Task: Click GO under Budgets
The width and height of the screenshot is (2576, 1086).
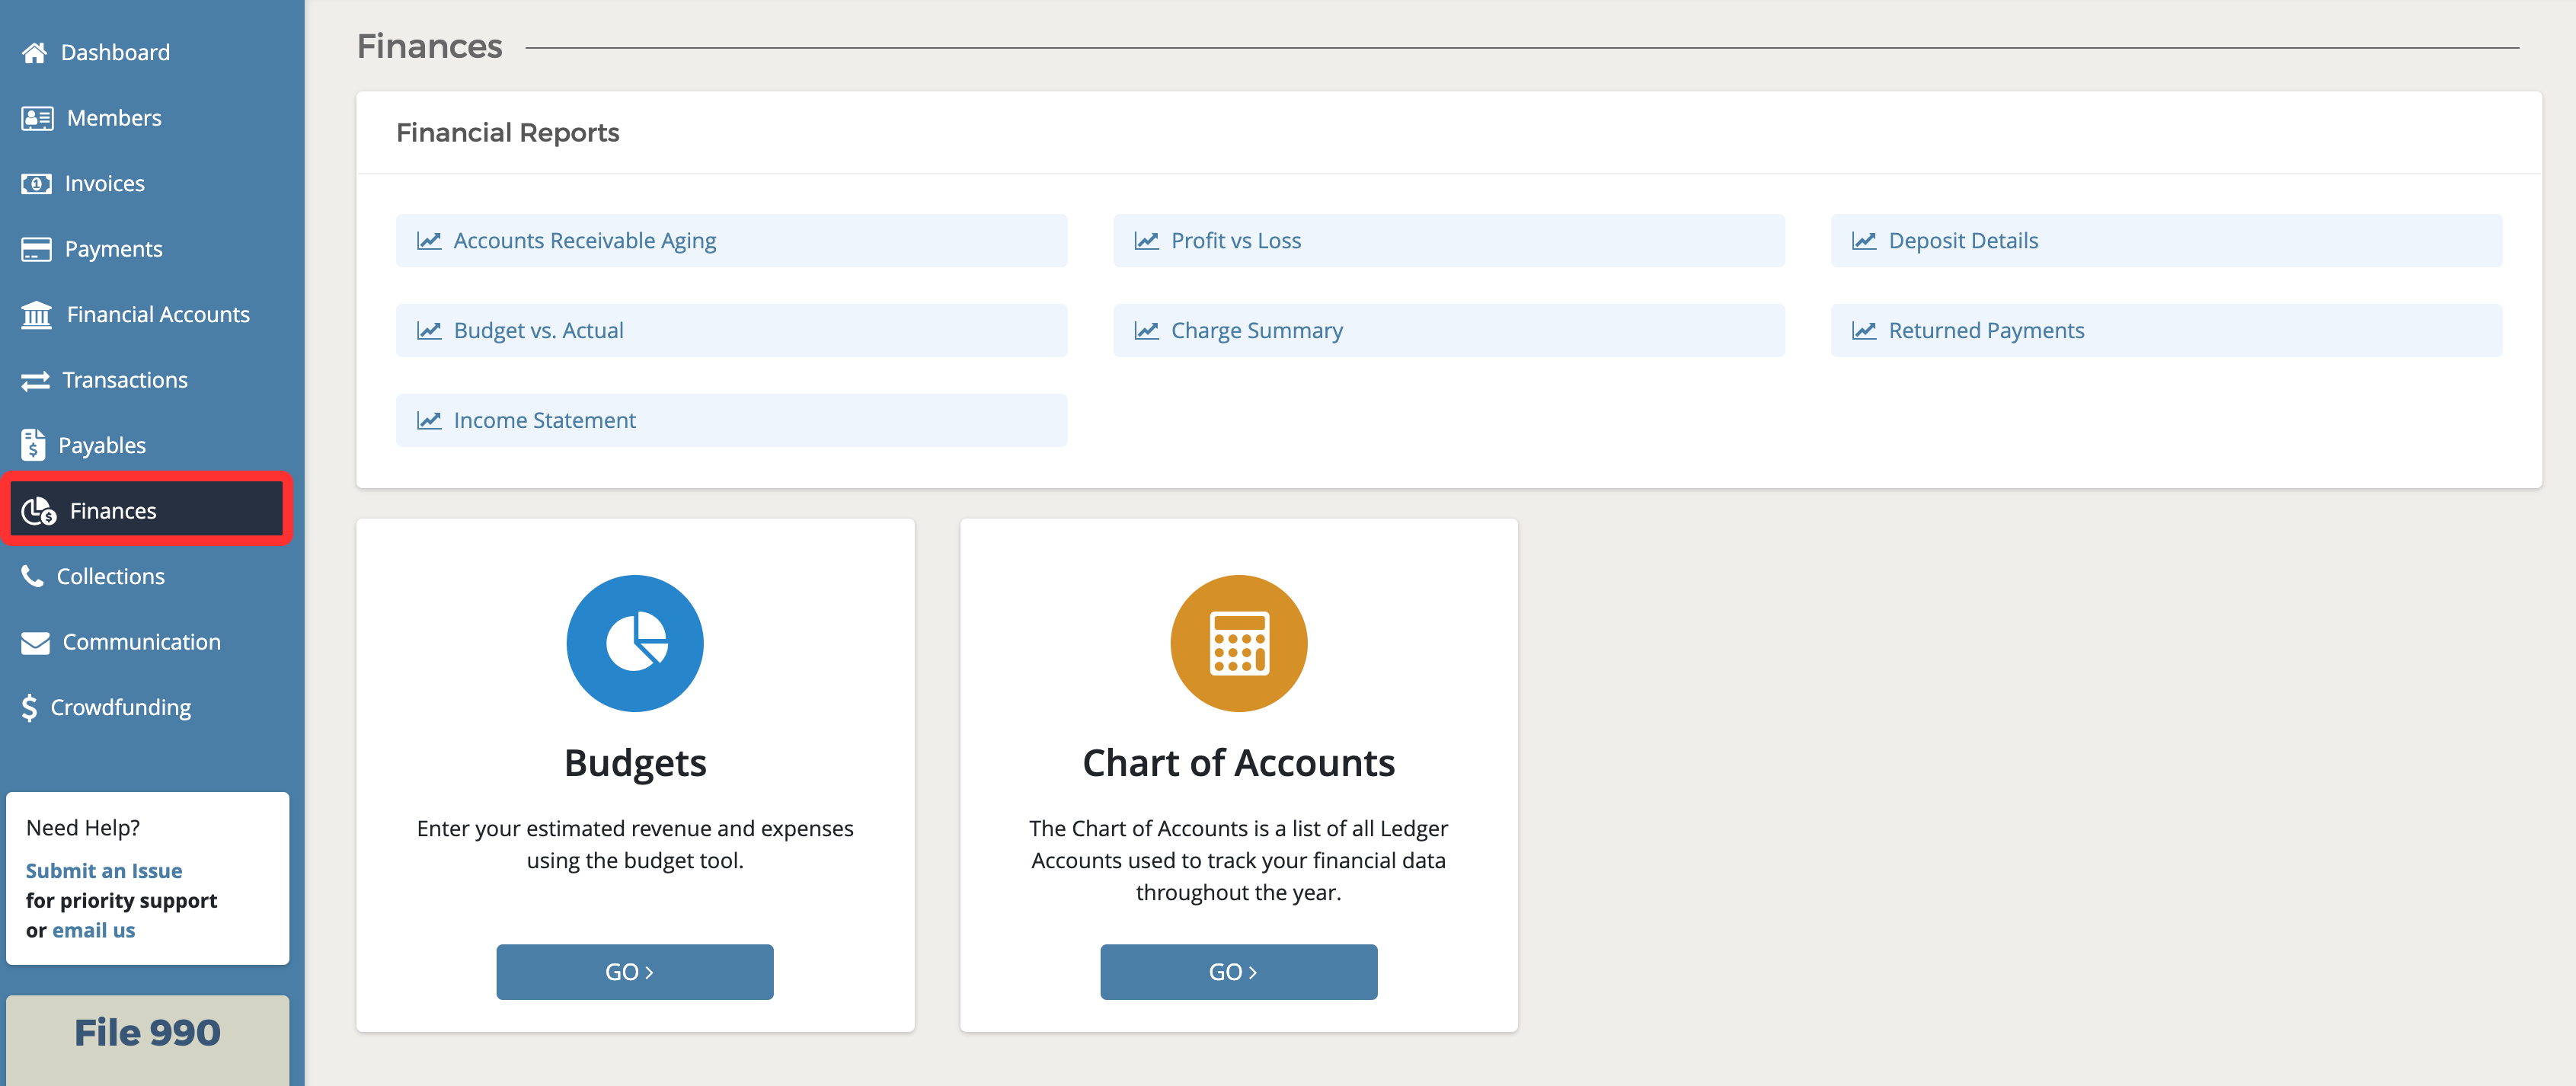Action: click(635, 971)
